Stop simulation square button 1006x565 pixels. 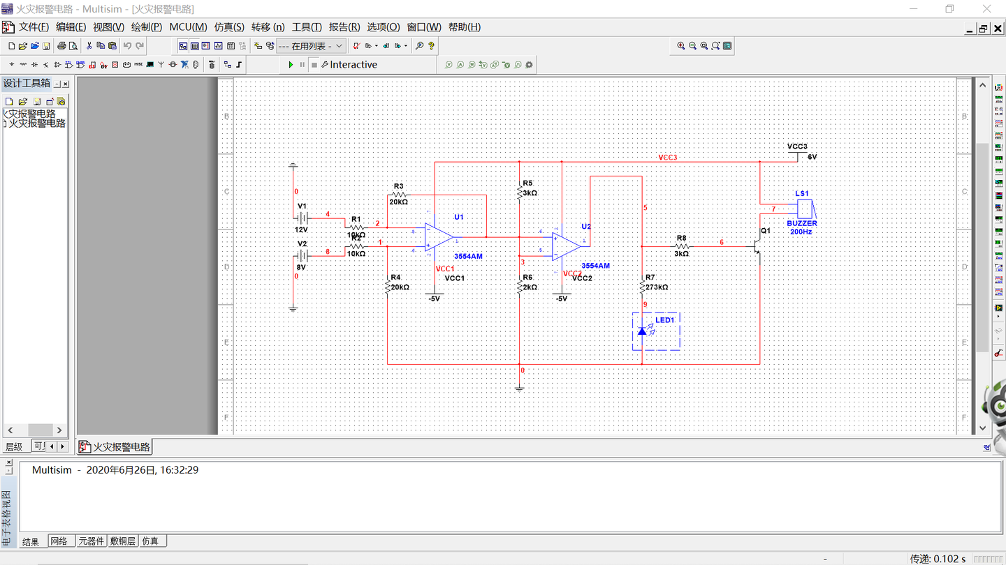(314, 64)
